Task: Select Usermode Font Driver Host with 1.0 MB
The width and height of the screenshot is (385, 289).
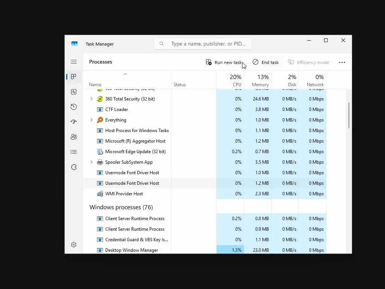Action: [205, 172]
